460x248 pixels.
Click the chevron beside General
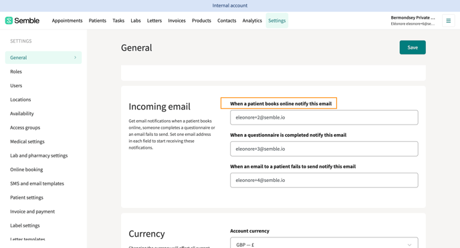click(75, 57)
